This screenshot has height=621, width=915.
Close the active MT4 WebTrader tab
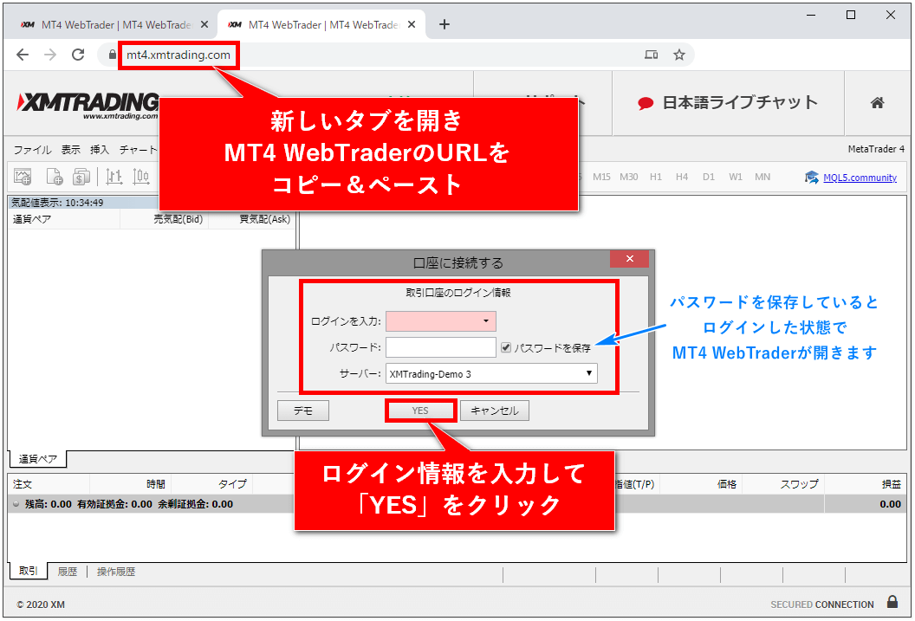click(x=412, y=24)
